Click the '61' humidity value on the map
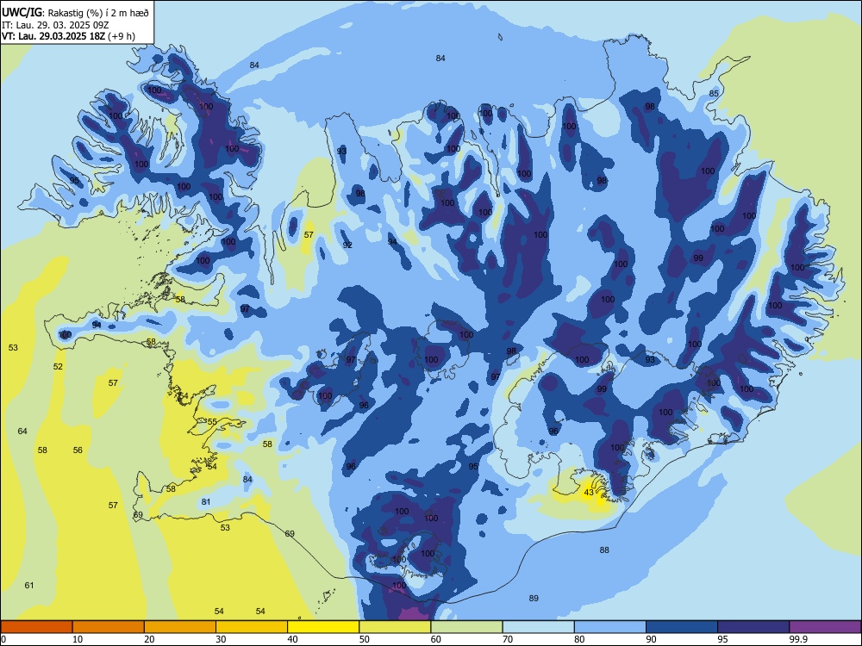This screenshot has width=862, height=646. click(29, 585)
